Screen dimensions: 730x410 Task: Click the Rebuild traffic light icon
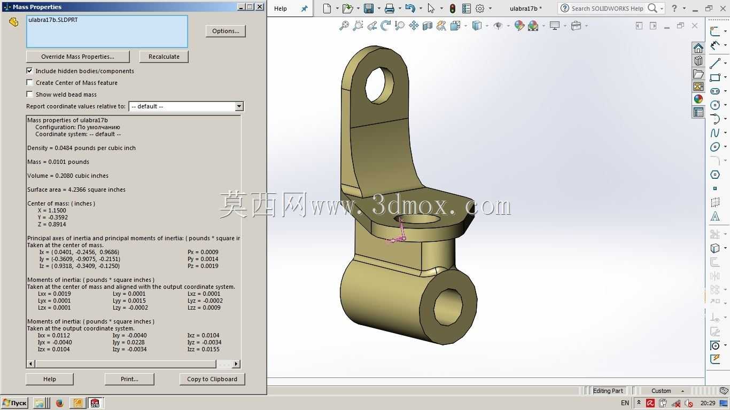(452, 9)
